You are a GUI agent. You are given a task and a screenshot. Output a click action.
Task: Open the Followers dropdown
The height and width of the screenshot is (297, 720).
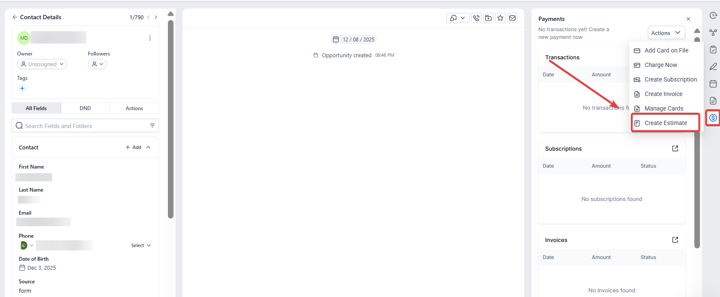pos(97,64)
